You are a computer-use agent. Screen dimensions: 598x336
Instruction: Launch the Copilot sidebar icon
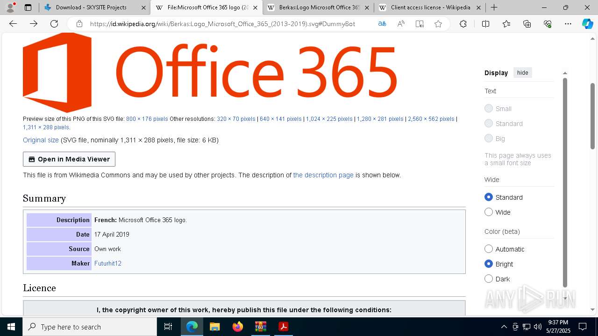tap(587, 24)
